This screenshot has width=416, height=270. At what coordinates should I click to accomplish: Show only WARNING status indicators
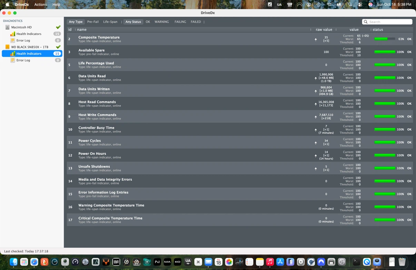[162, 22]
